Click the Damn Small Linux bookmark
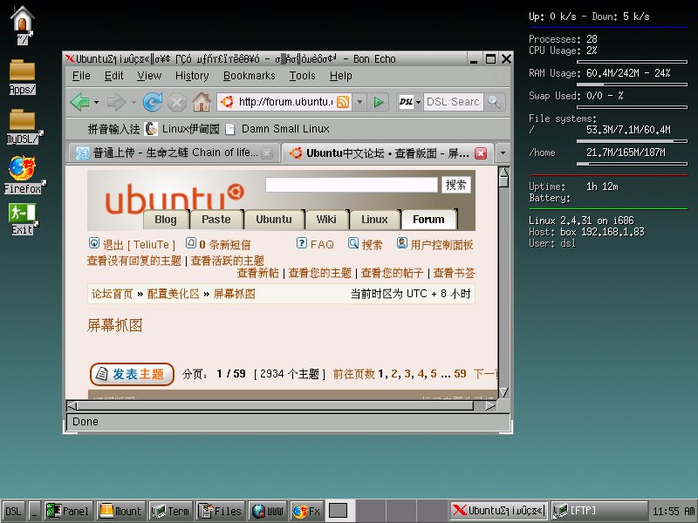 277,129
